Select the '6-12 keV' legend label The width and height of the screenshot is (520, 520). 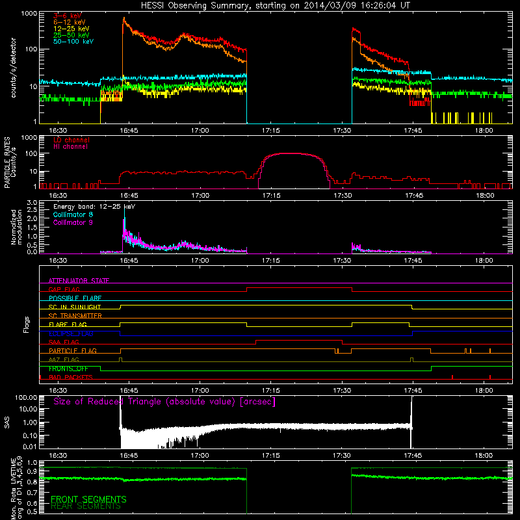70,22
